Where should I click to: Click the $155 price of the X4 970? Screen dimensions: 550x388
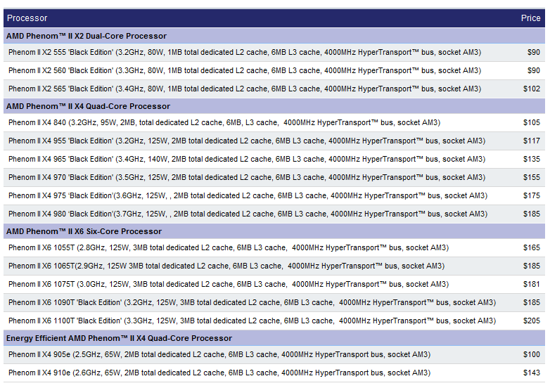[x=532, y=177]
